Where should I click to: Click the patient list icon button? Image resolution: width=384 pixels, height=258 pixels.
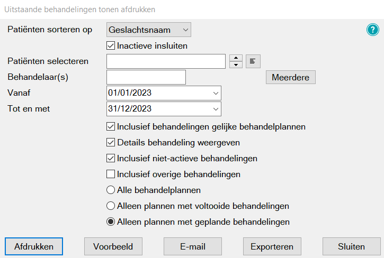[x=253, y=61]
